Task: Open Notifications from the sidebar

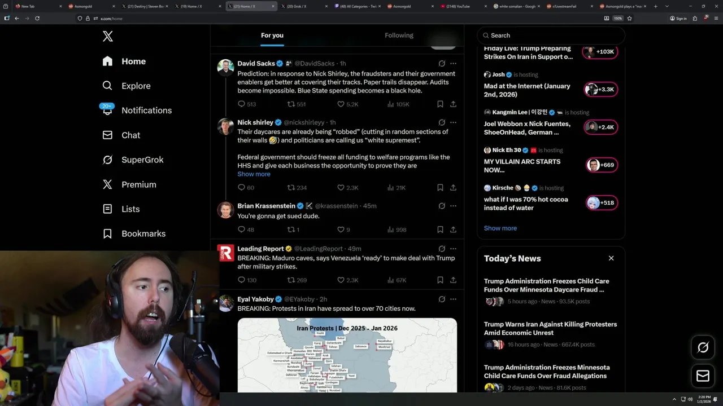Action: [x=137, y=111]
